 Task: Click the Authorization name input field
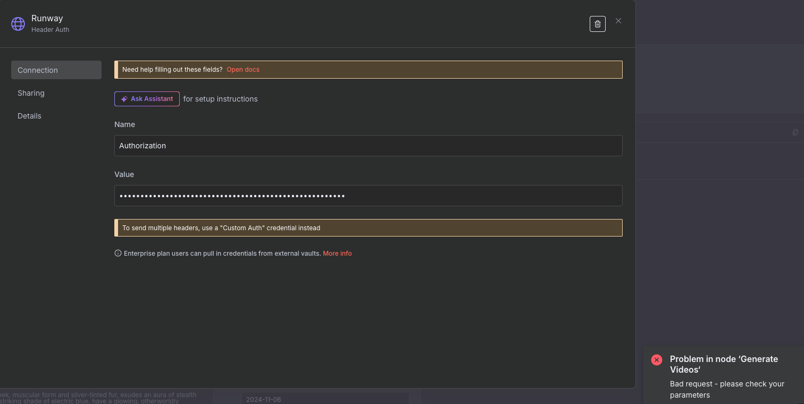(368, 145)
